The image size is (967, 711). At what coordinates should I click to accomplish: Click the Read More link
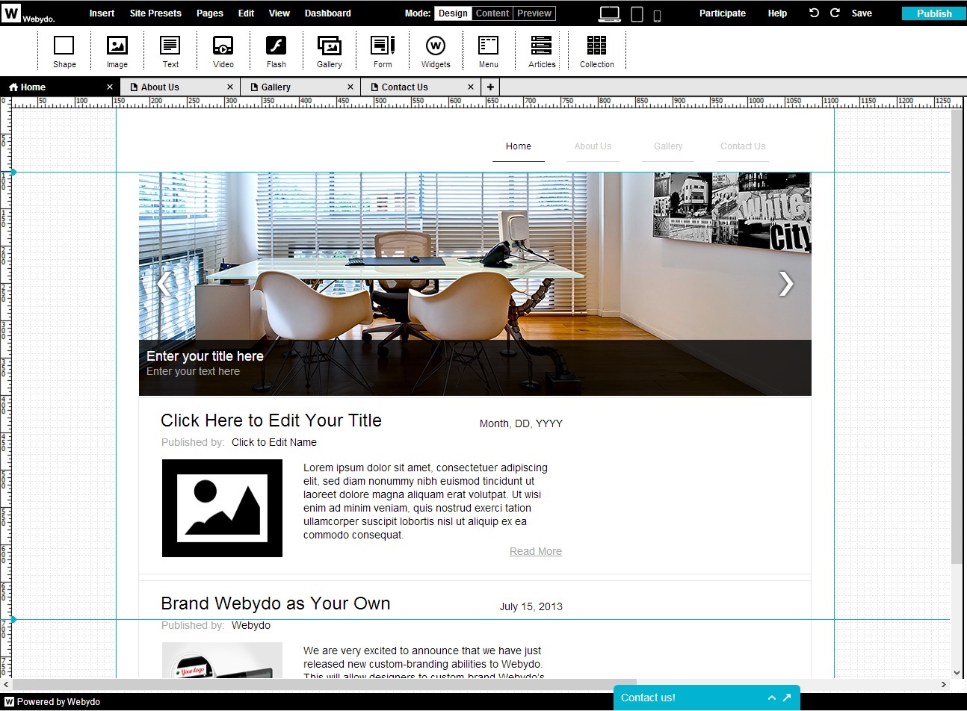click(536, 551)
